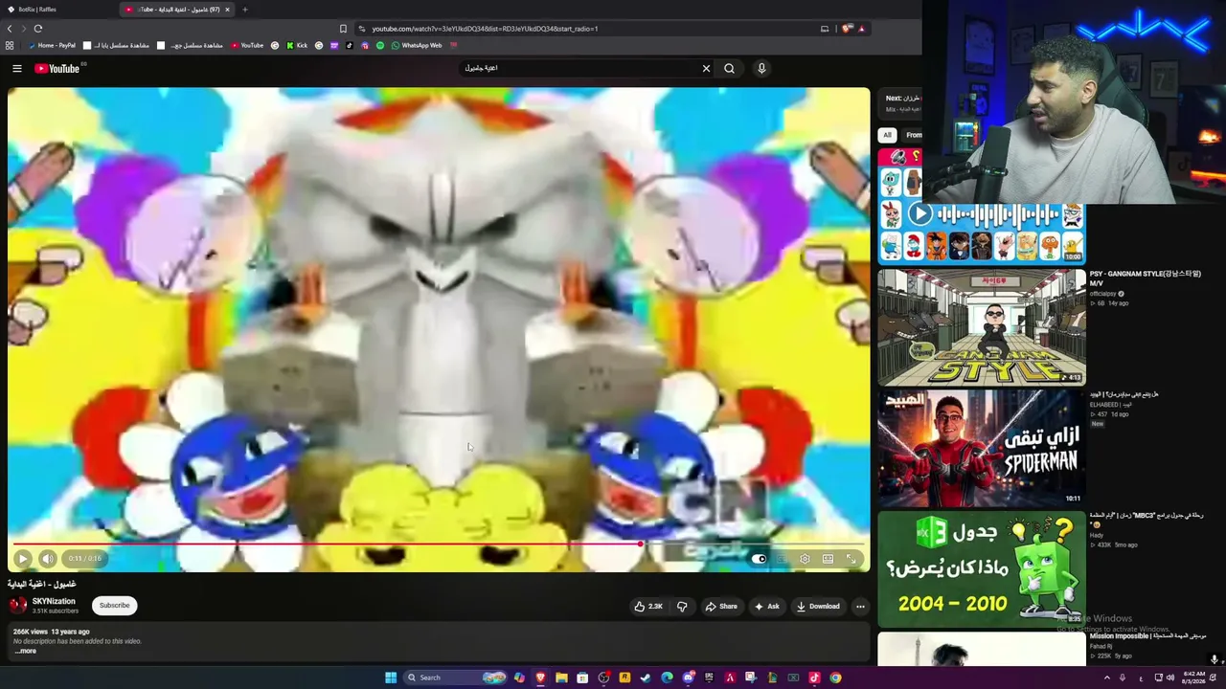Go to the YouTube home logo
Viewport: 1226px width, 689px height.
click(57, 68)
